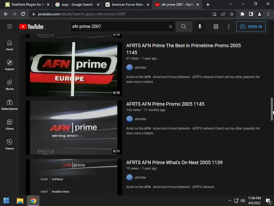Open the notification center icon
Image resolution: width=274 pixels, height=206 pixels.
(268, 201)
